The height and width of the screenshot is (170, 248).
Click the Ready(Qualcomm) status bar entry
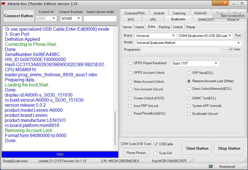coord(15,161)
